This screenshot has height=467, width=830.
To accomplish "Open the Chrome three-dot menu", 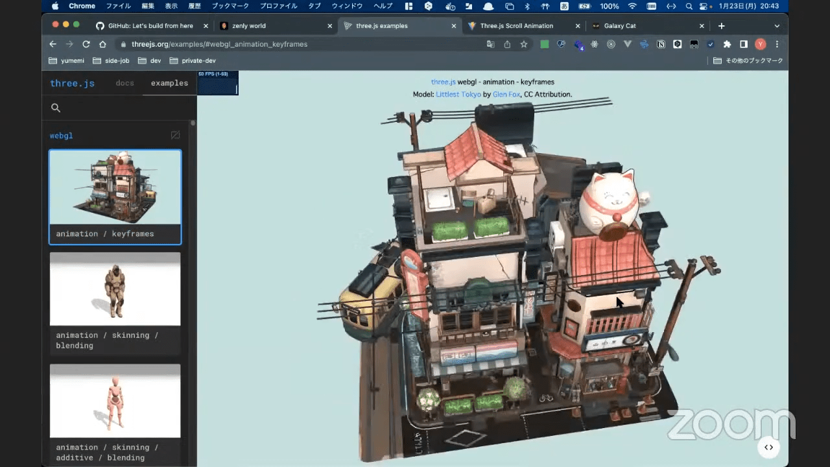I will (777, 44).
